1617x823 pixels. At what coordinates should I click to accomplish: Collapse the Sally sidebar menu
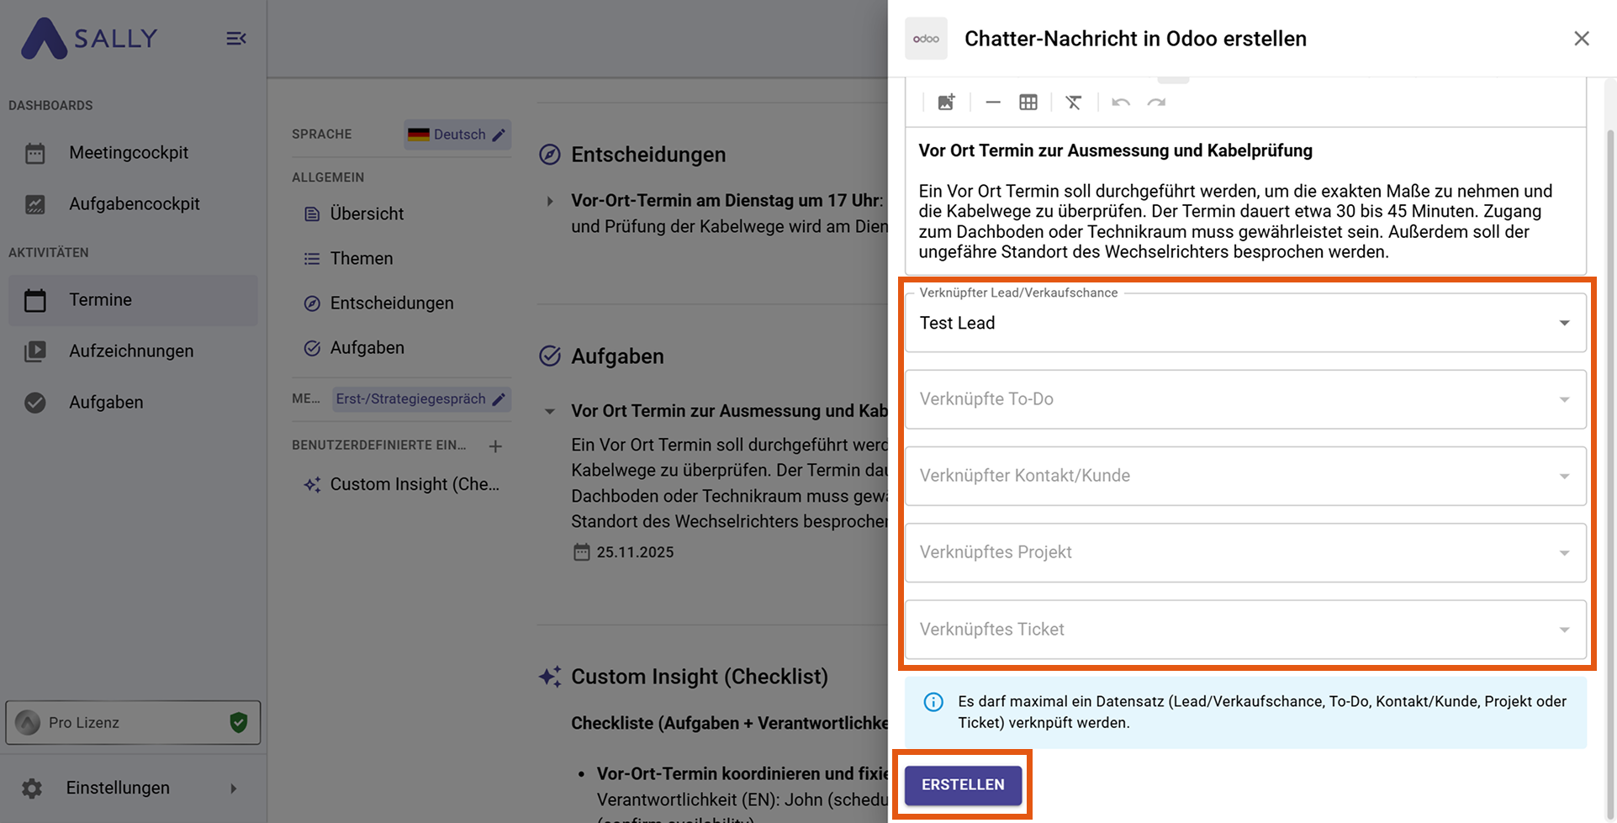point(236,39)
